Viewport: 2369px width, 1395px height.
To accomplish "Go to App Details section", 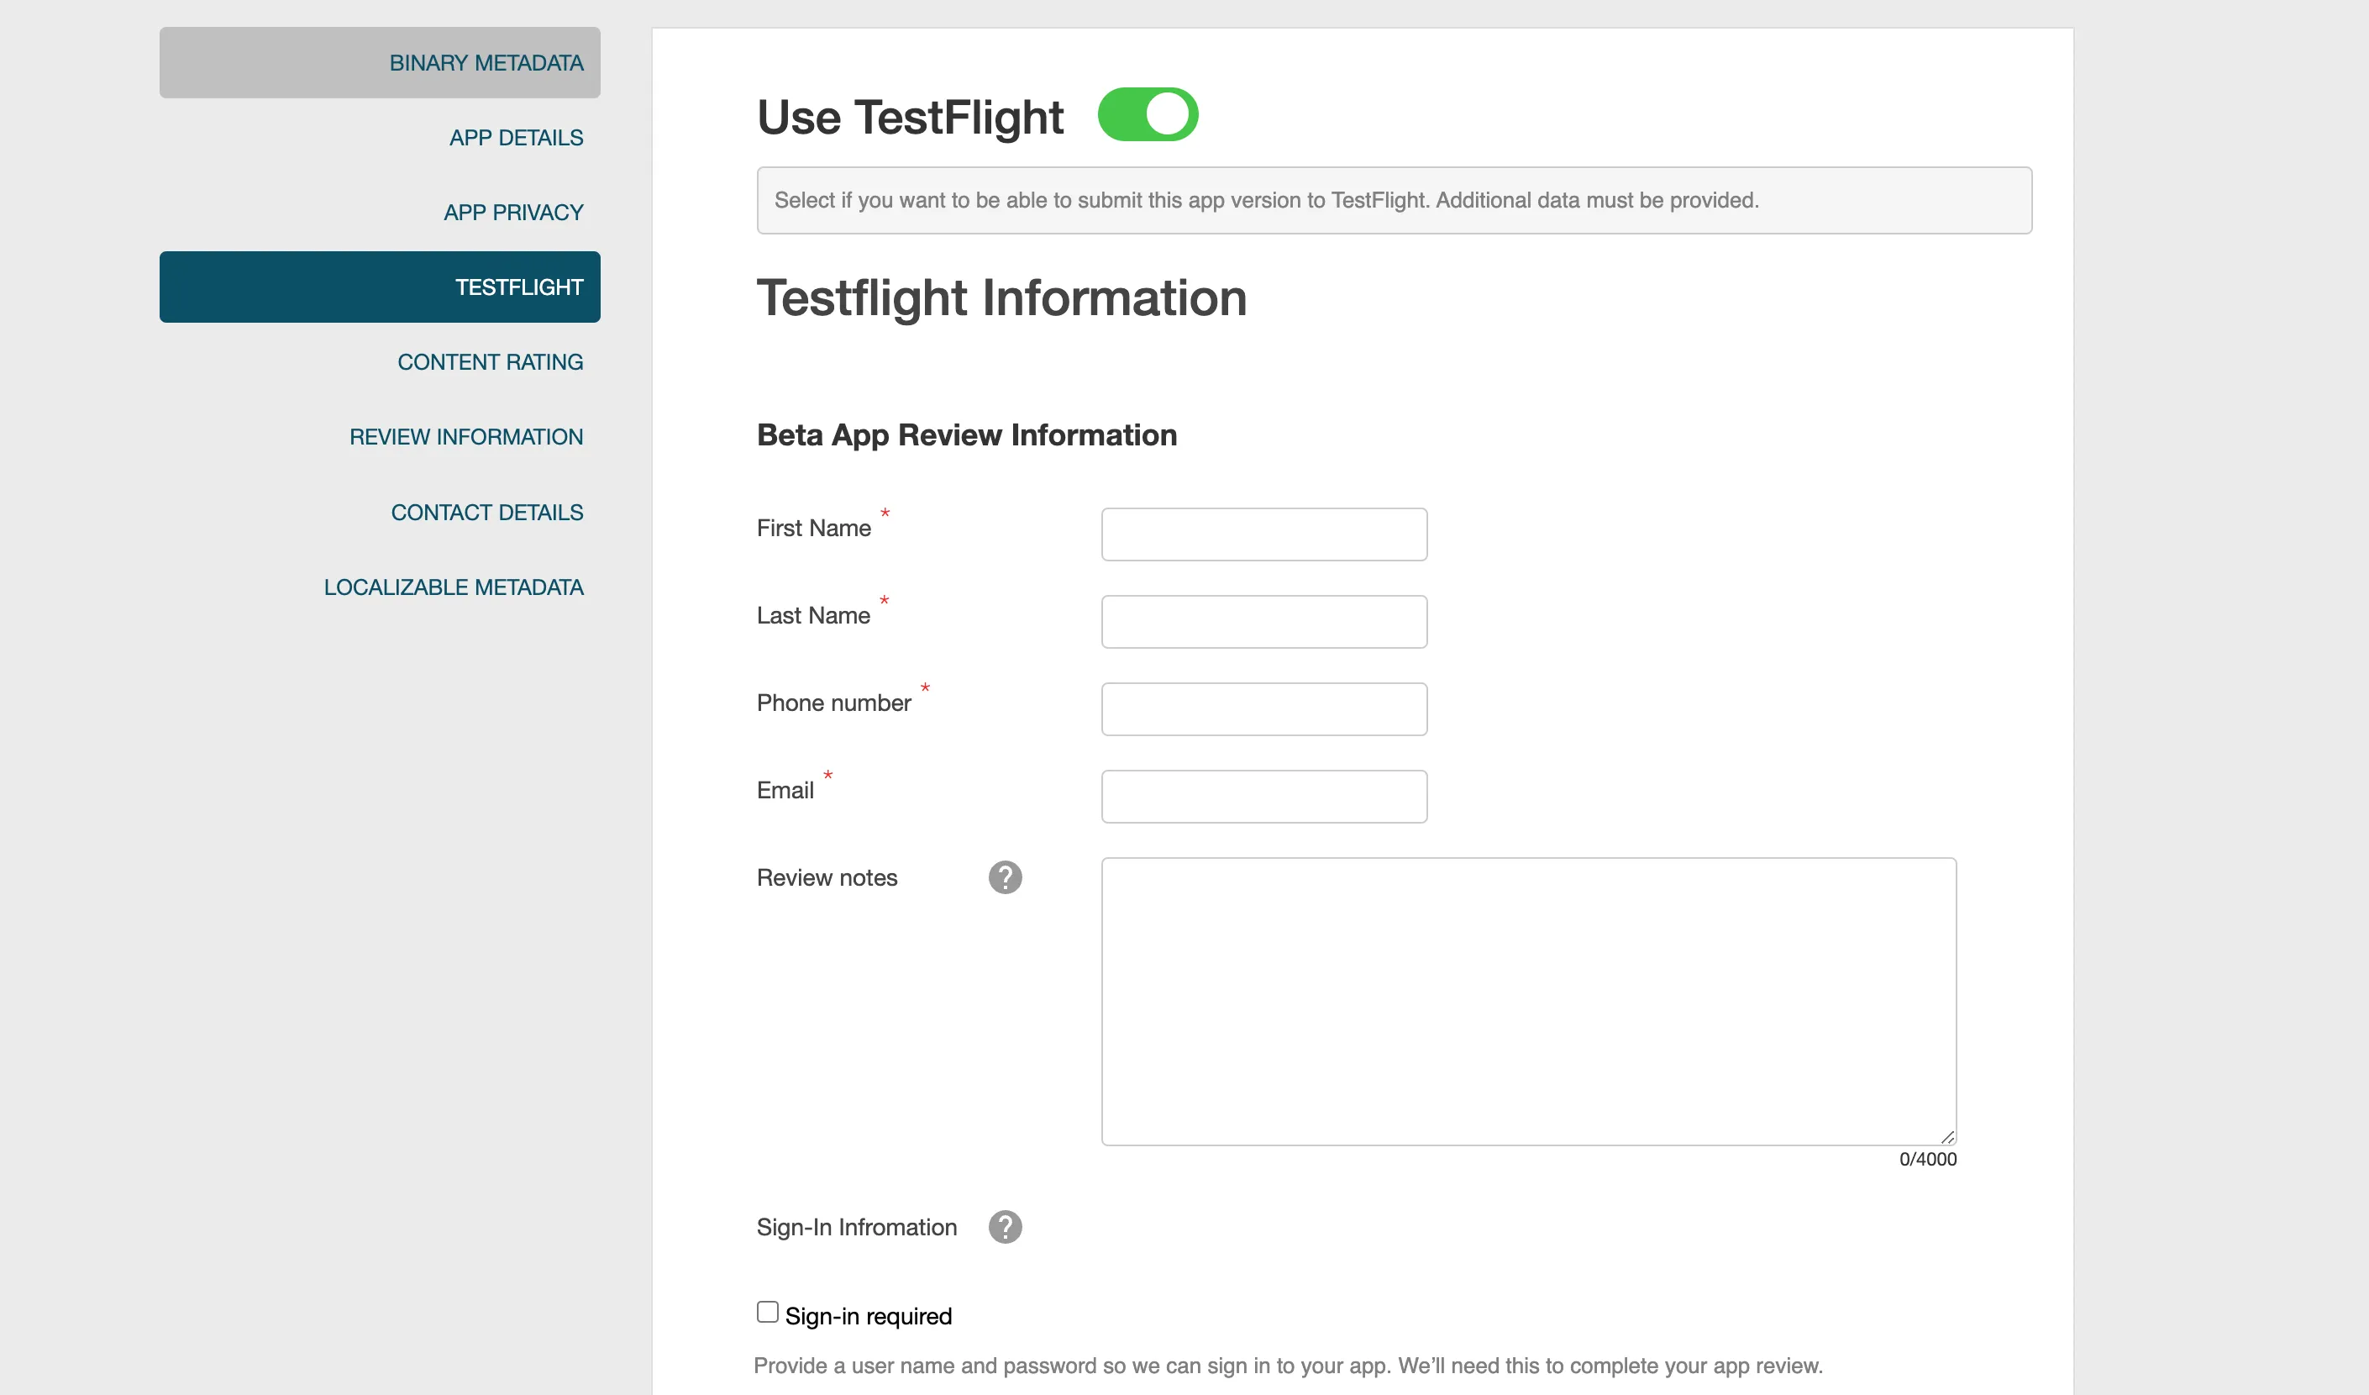I will click(x=516, y=137).
